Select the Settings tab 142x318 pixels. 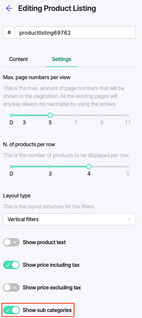point(62,59)
